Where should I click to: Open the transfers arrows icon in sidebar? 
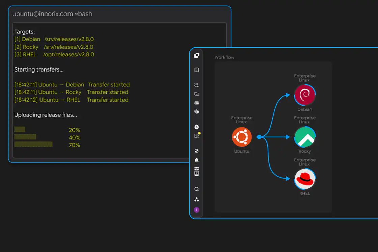[x=197, y=85]
